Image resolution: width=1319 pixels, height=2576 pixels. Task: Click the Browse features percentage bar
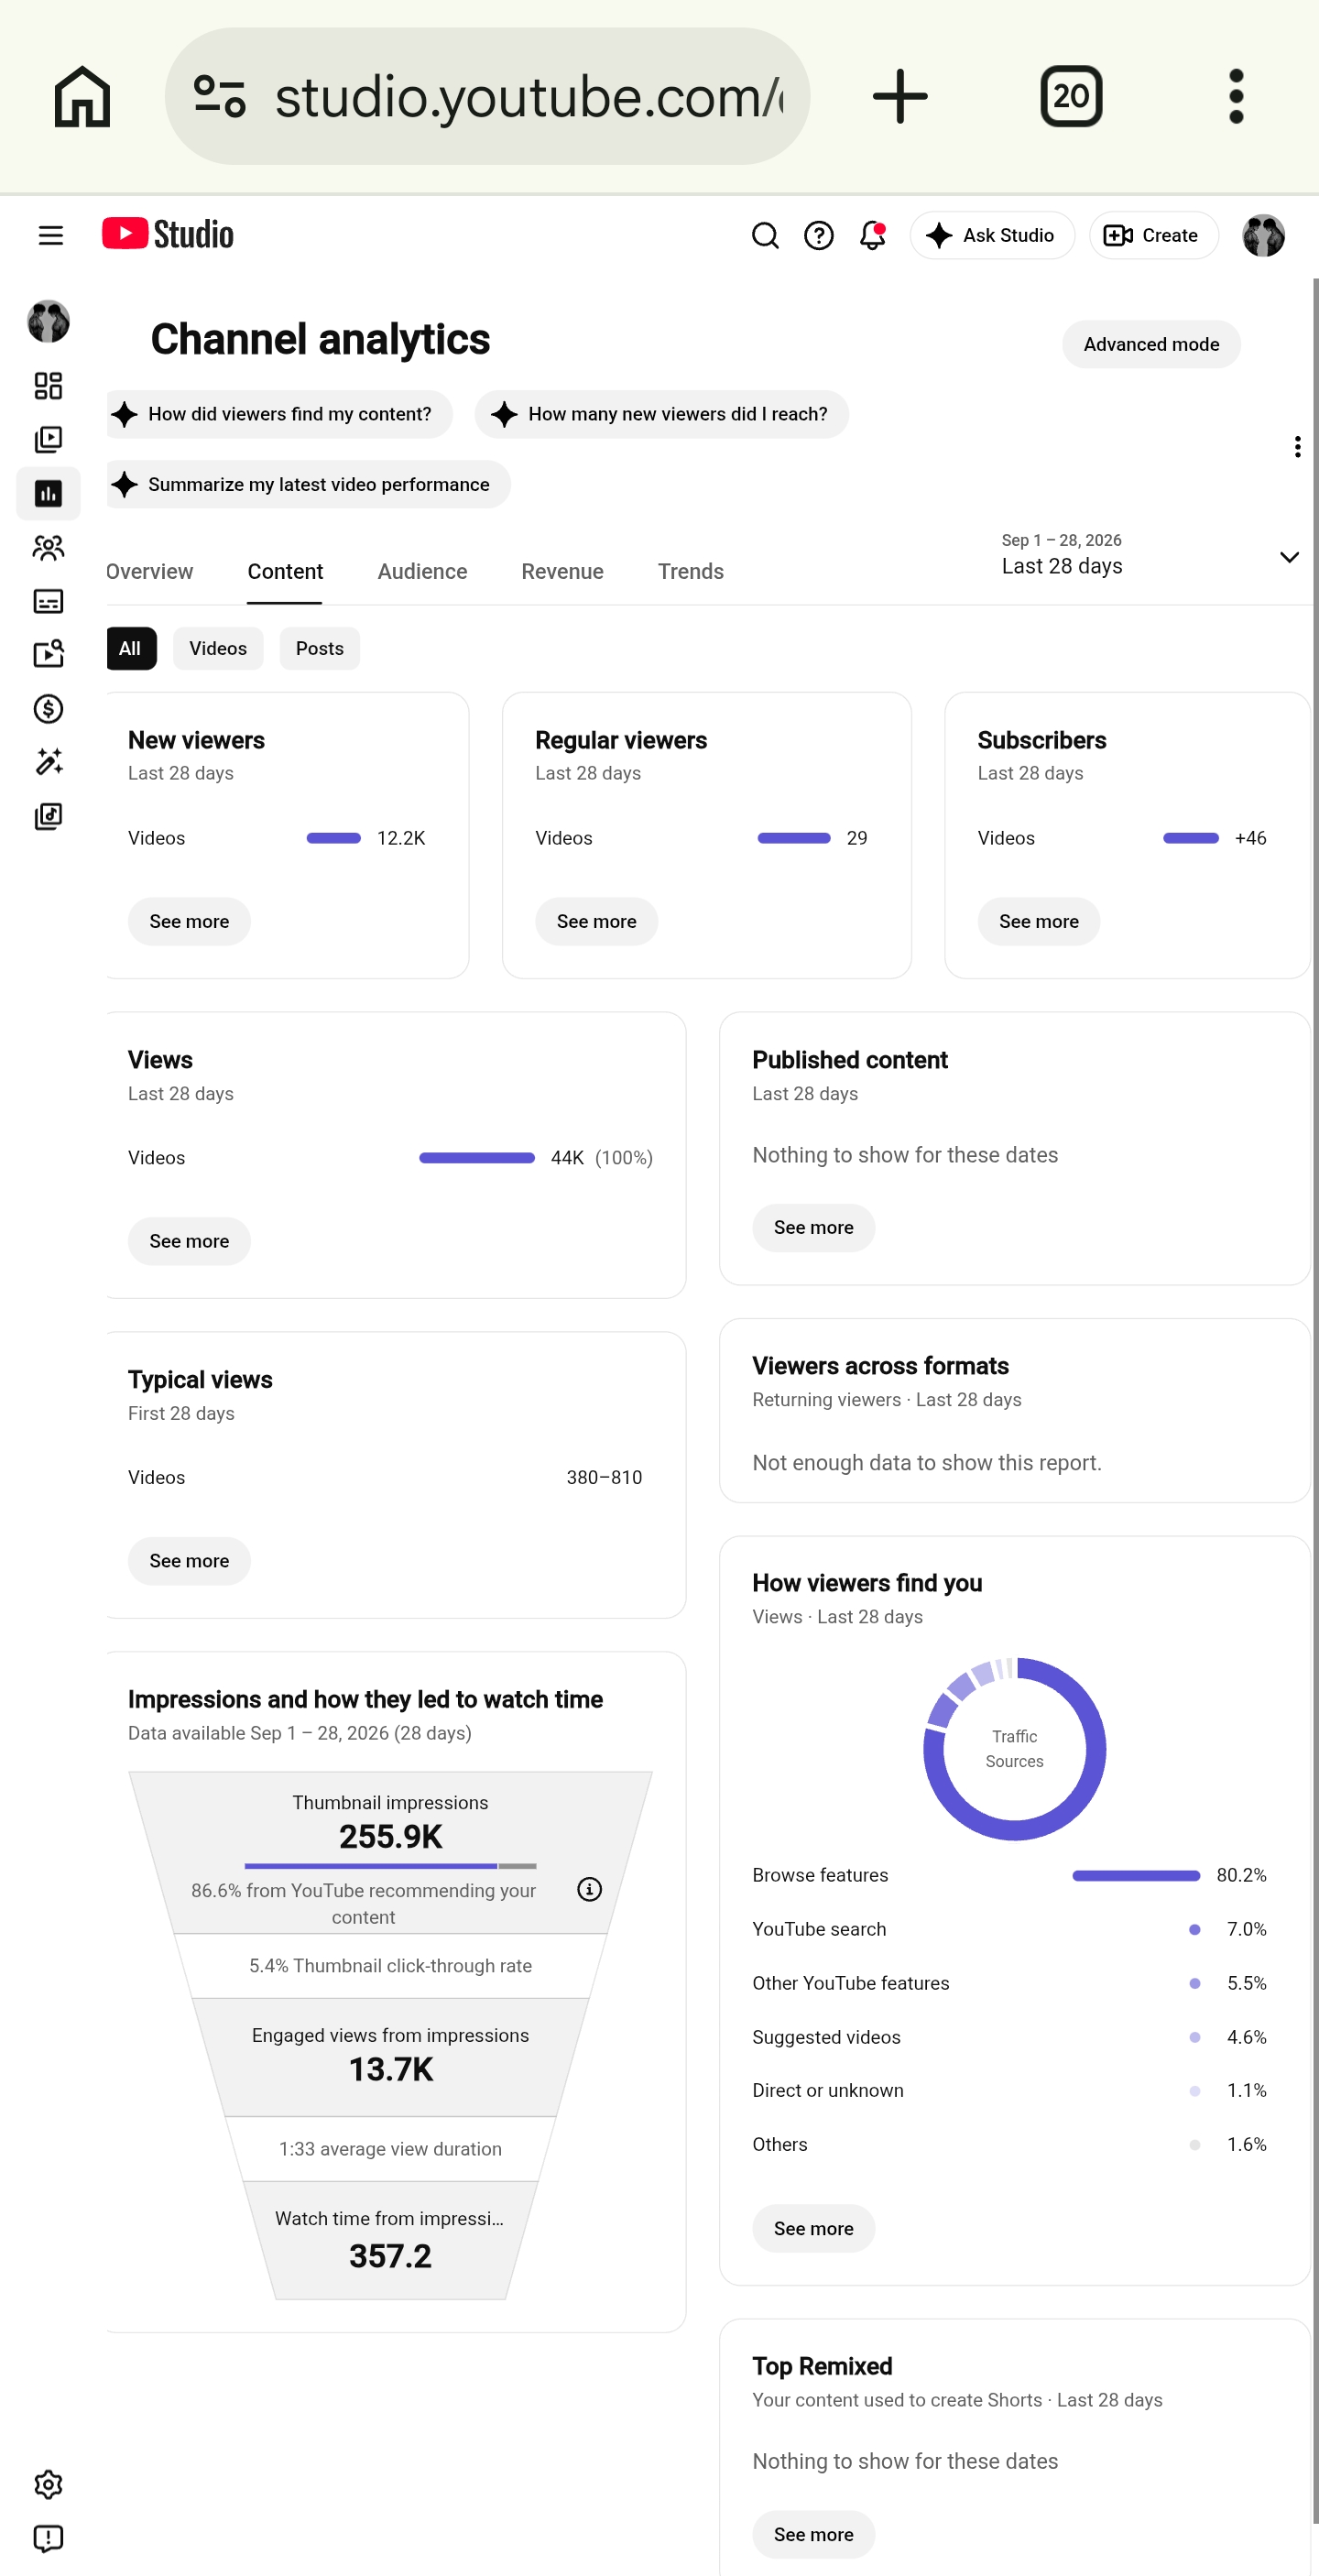1136,1876
